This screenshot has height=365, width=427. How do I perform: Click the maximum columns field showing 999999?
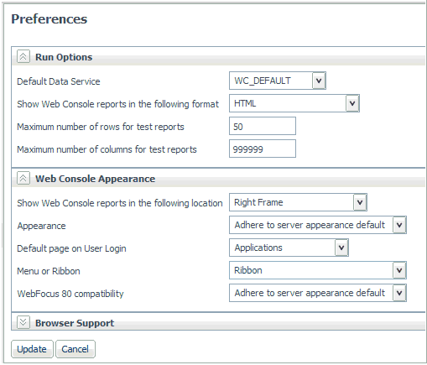(x=263, y=149)
